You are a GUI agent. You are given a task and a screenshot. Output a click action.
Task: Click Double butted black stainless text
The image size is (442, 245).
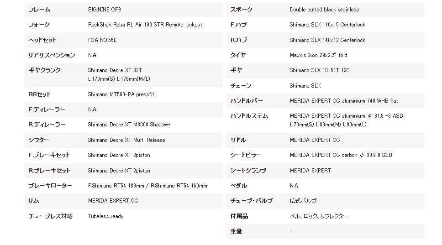pos(325,10)
